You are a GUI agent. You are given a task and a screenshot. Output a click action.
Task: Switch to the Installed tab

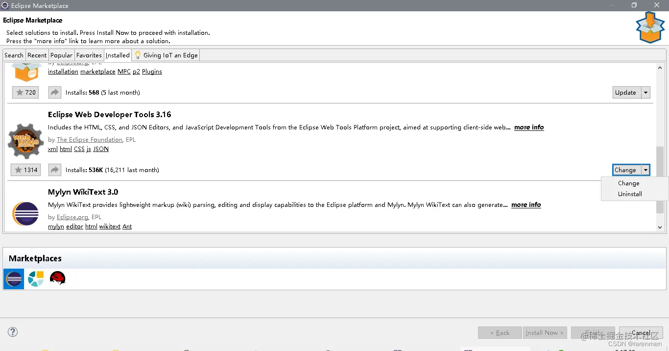(118, 55)
